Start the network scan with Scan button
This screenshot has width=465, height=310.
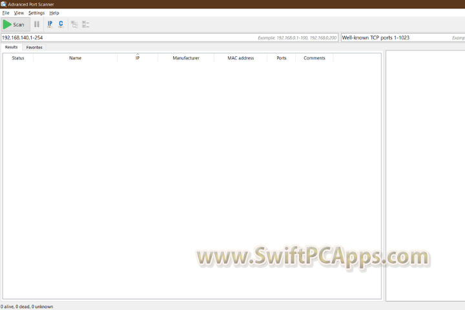15,25
